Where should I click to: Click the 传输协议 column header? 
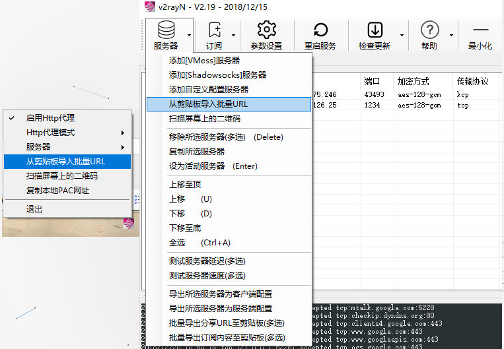(x=476, y=81)
